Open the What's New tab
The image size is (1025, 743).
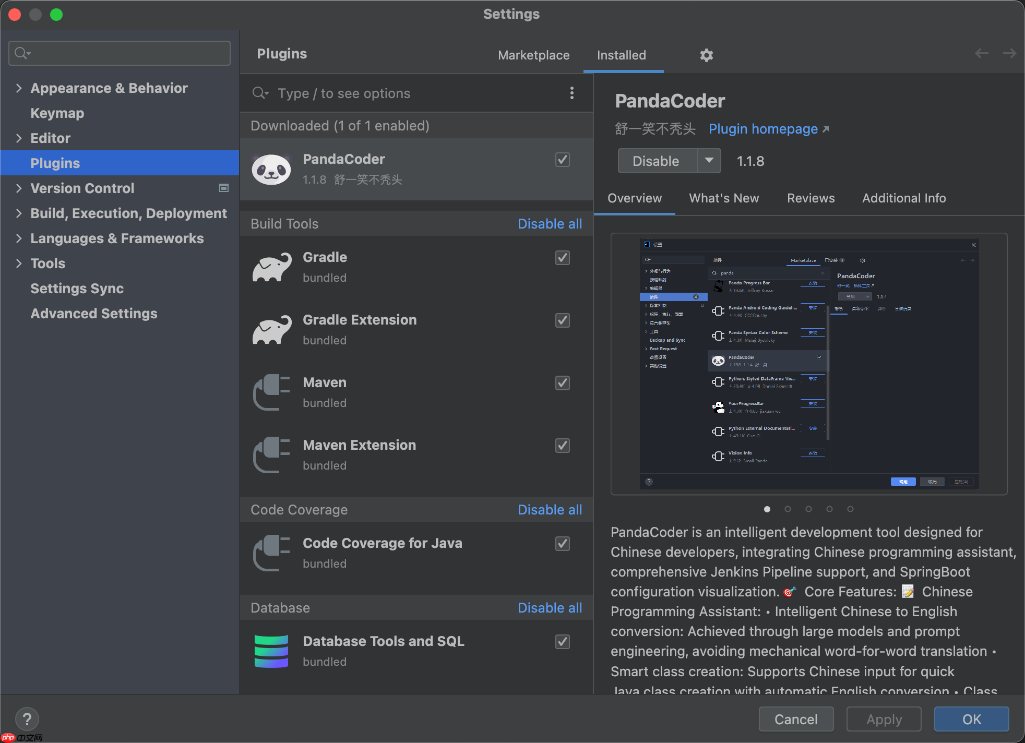pos(723,198)
